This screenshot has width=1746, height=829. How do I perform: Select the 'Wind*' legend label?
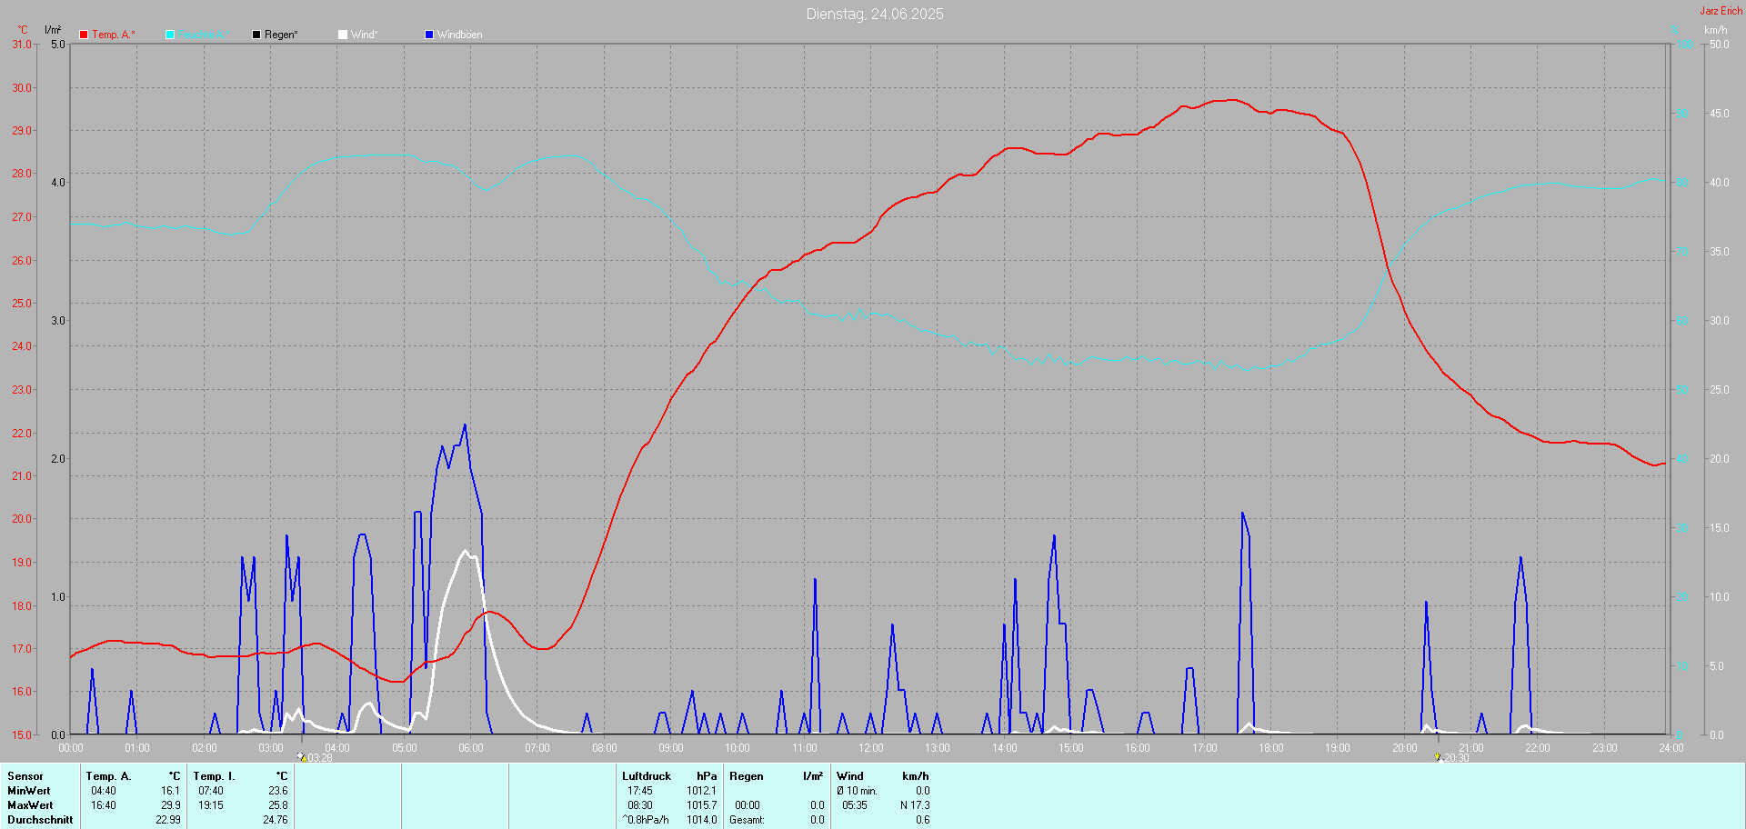pos(364,35)
